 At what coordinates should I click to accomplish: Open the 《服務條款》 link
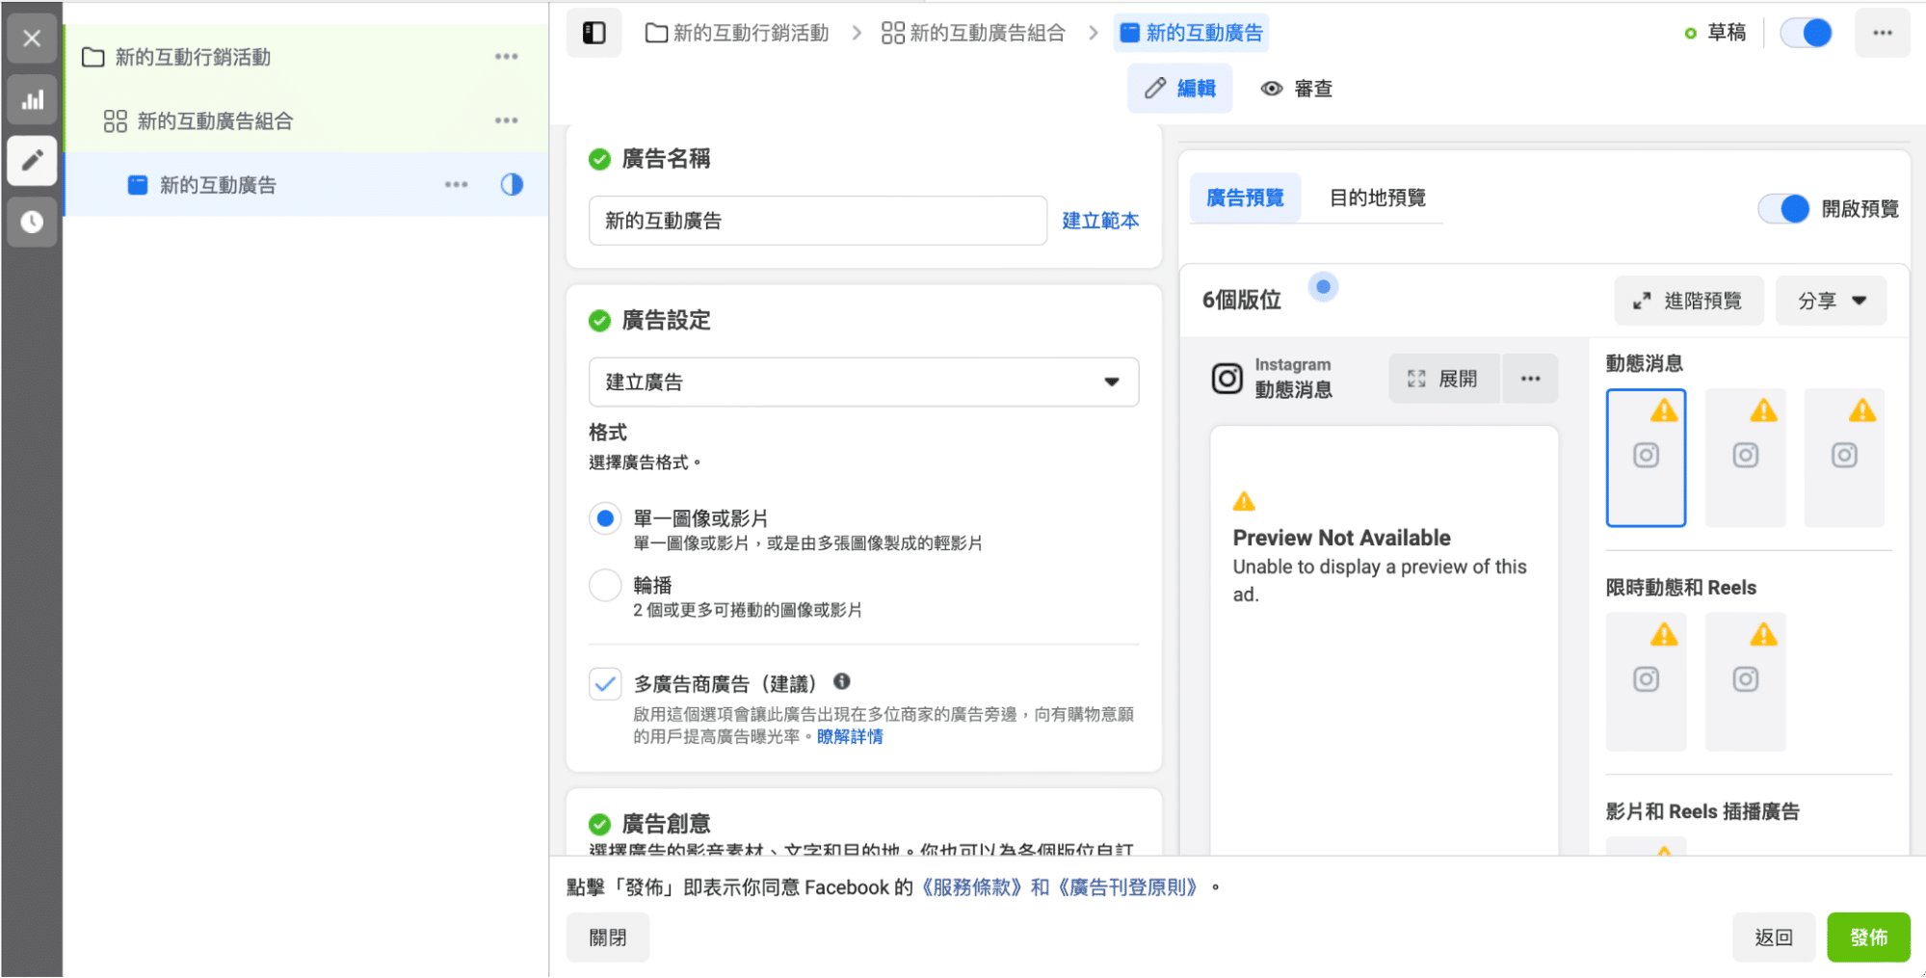coord(969,886)
